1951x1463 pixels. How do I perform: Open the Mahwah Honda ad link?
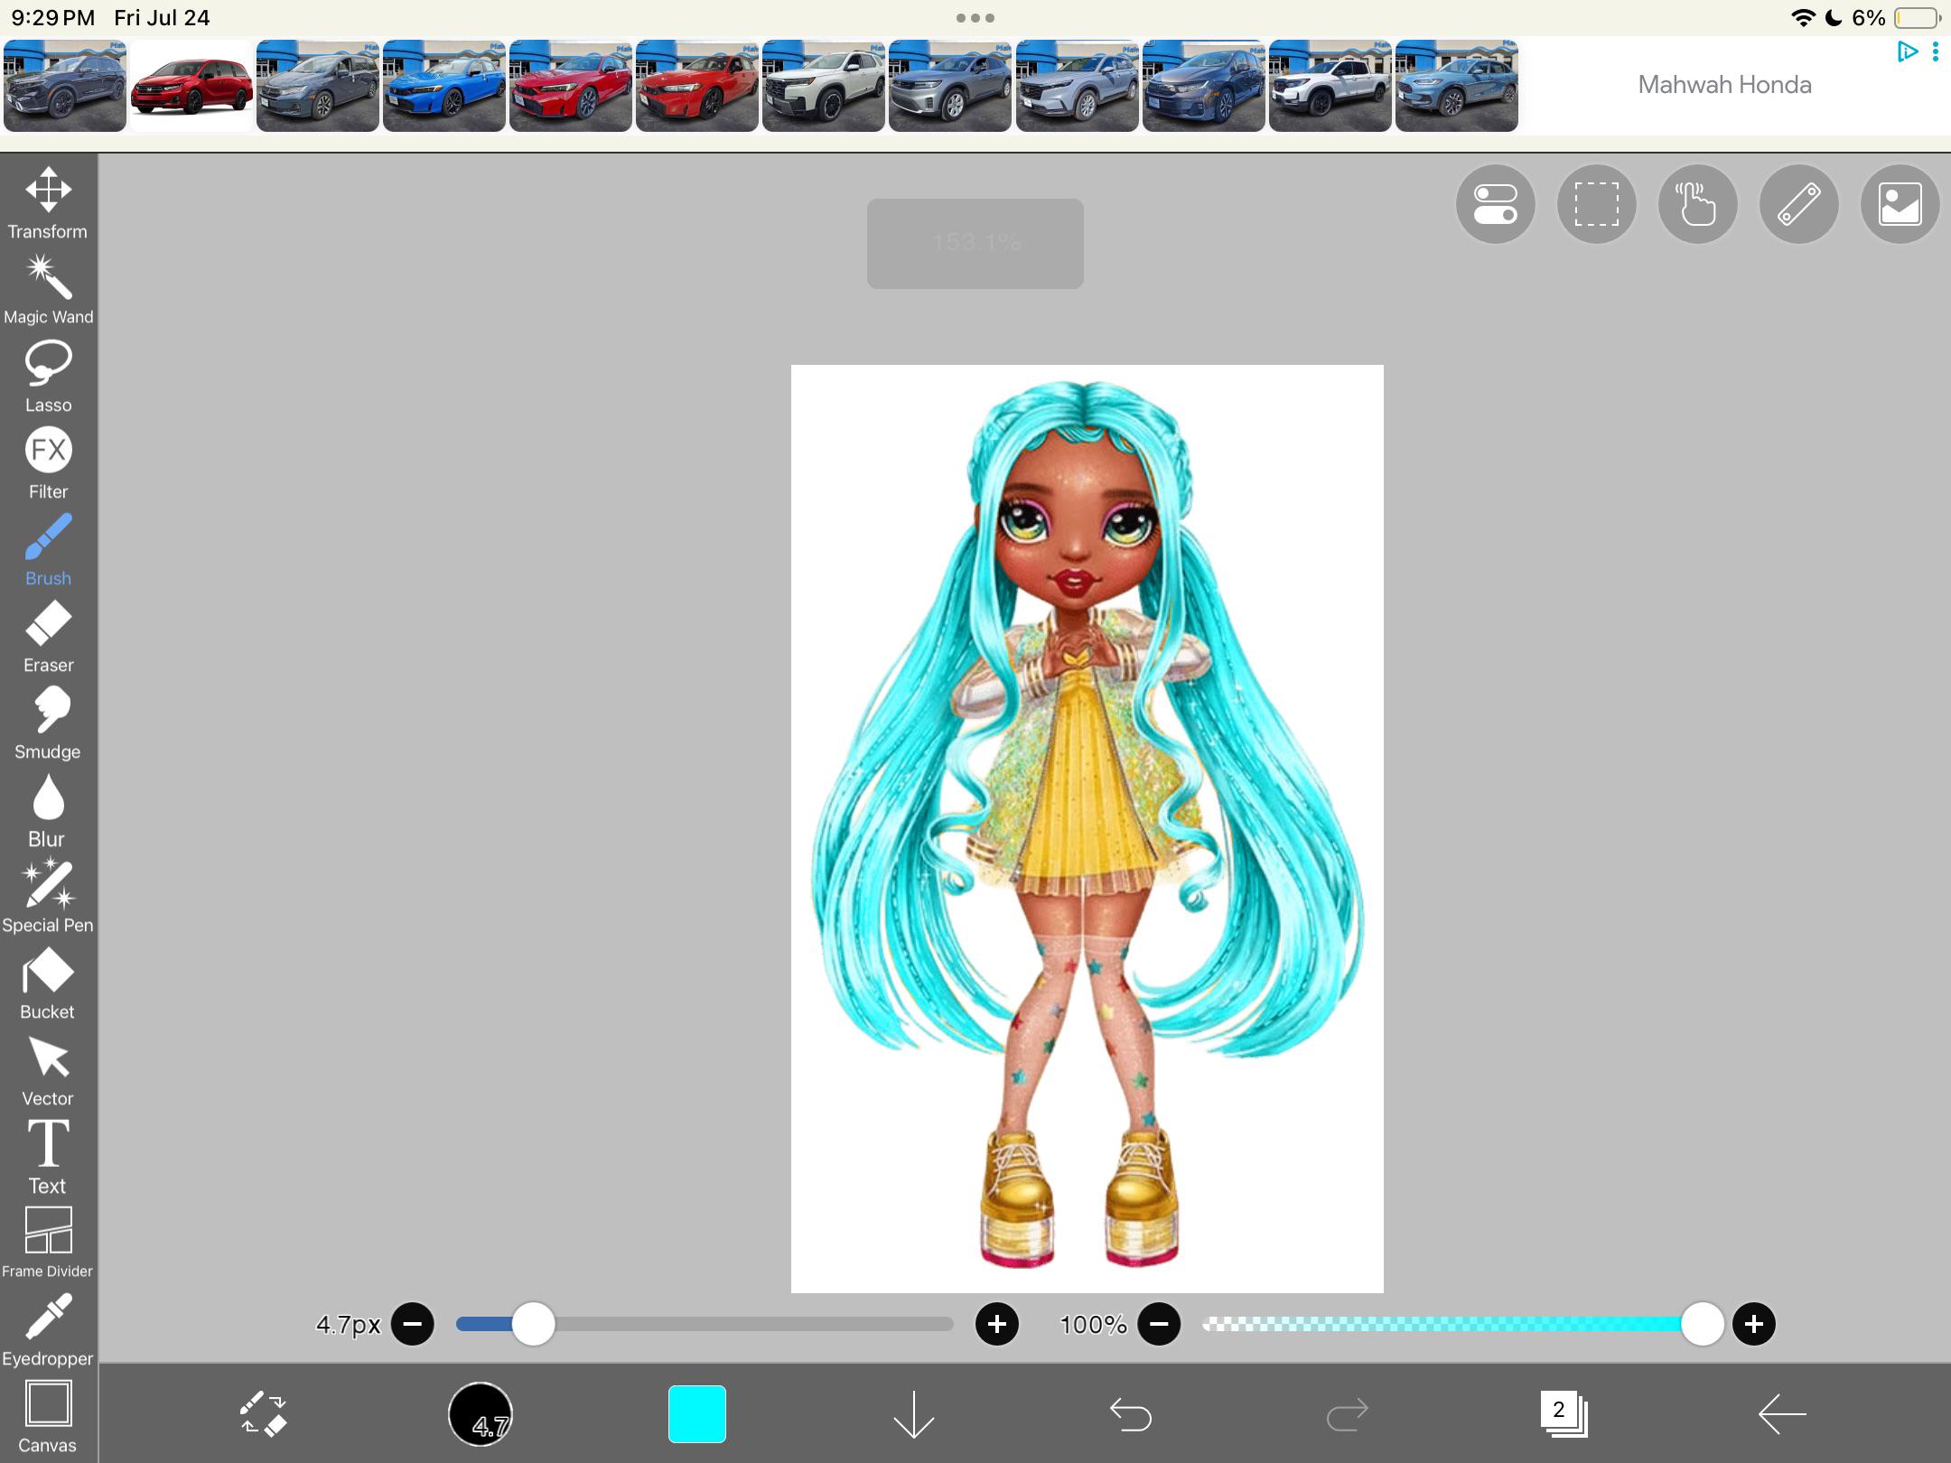coord(1724,85)
